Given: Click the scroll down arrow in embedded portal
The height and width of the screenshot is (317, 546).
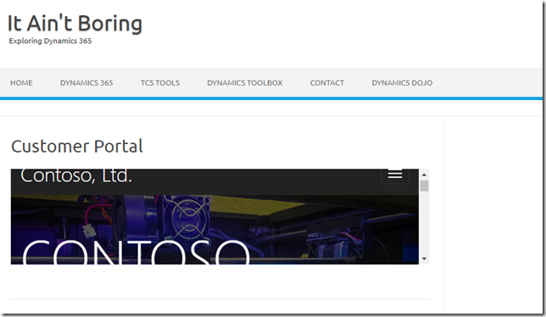Looking at the screenshot, I should coord(424,259).
